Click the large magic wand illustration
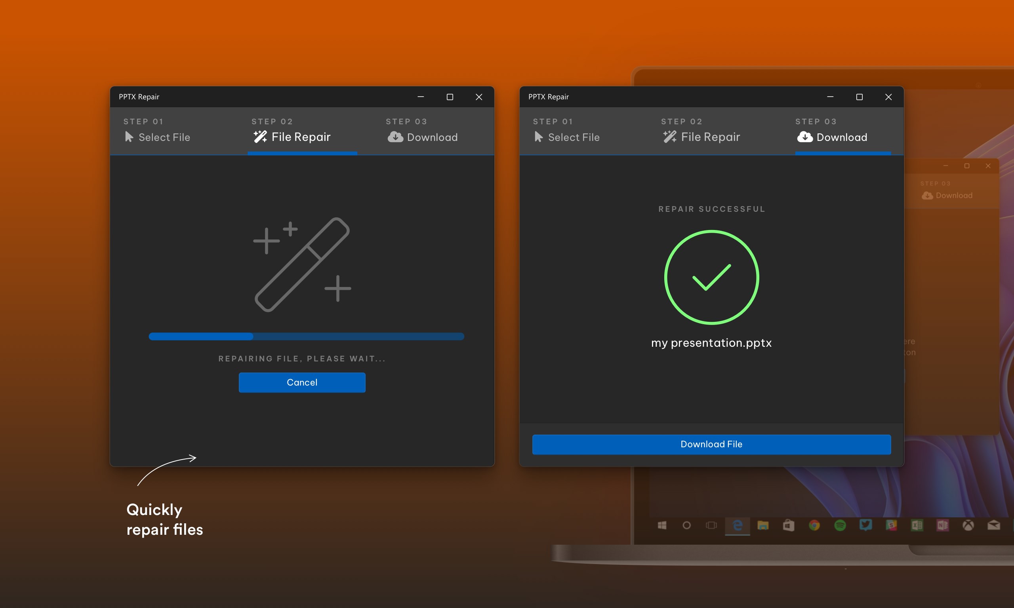Screen dimensions: 1014x608 pos(302,264)
